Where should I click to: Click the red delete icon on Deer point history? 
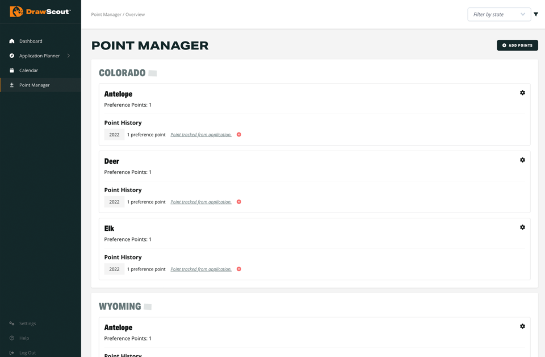click(x=238, y=202)
